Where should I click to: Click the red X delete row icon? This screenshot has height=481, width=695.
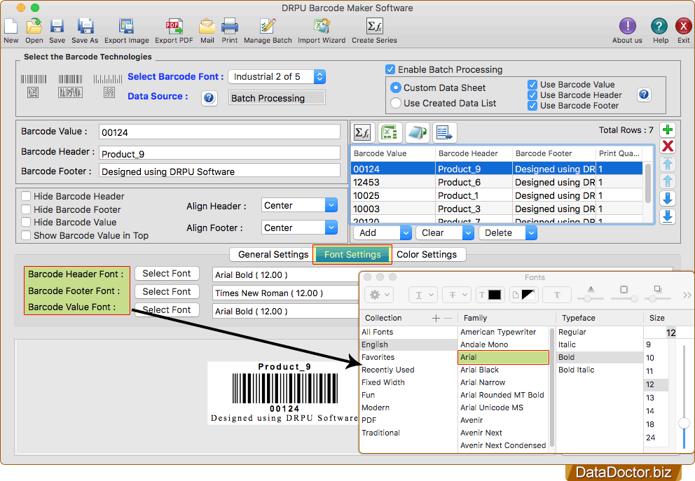[x=668, y=146]
